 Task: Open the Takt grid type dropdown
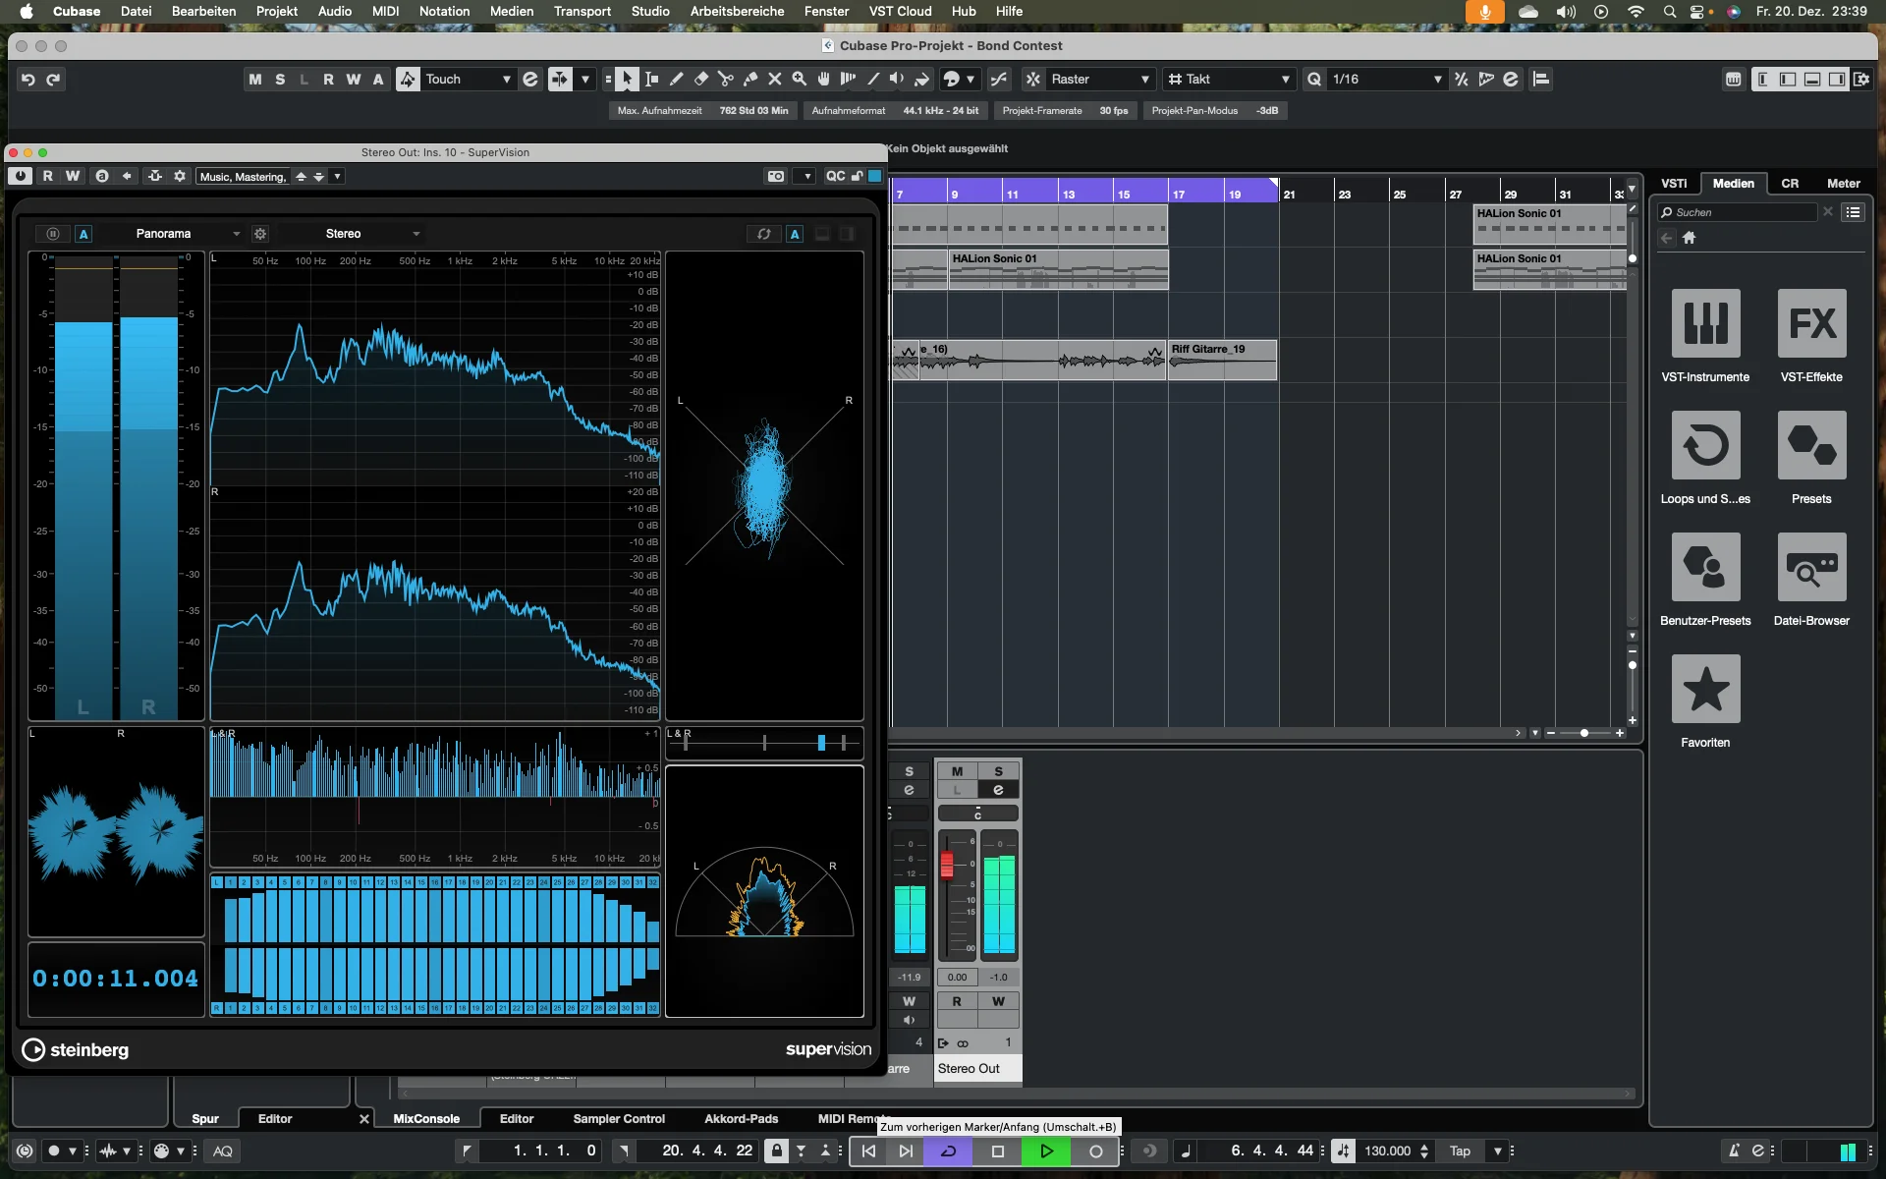(x=1228, y=79)
